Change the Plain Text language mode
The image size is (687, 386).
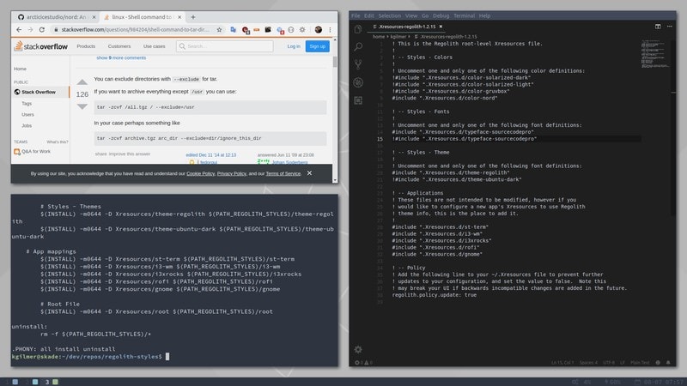tap(640, 362)
